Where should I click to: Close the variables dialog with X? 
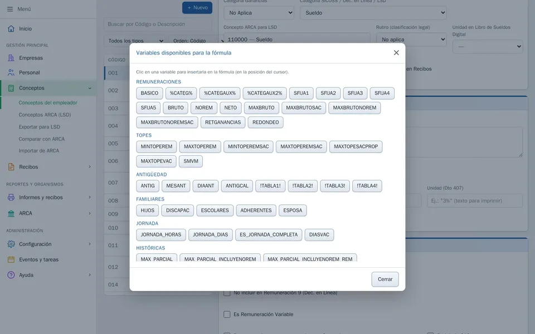[x=396, y=53]
